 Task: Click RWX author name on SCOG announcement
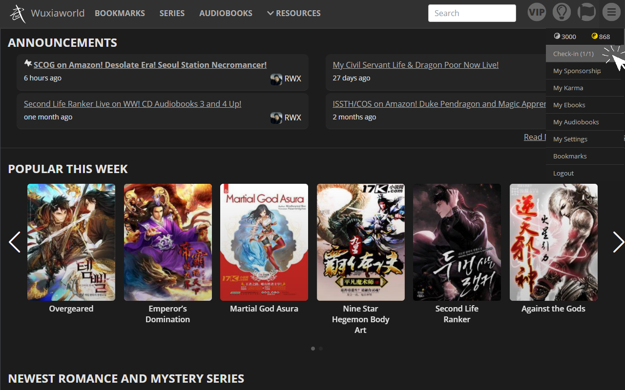pyautogui.click(x=293, y=78)
